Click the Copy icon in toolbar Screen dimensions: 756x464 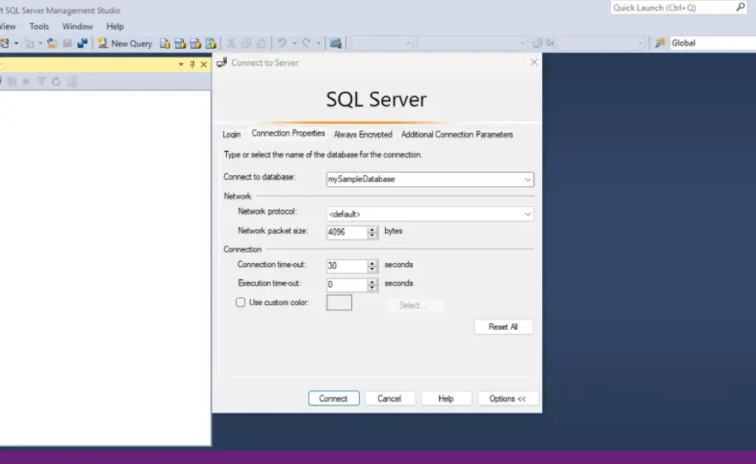pyautogui.click(x=247, y=44)
